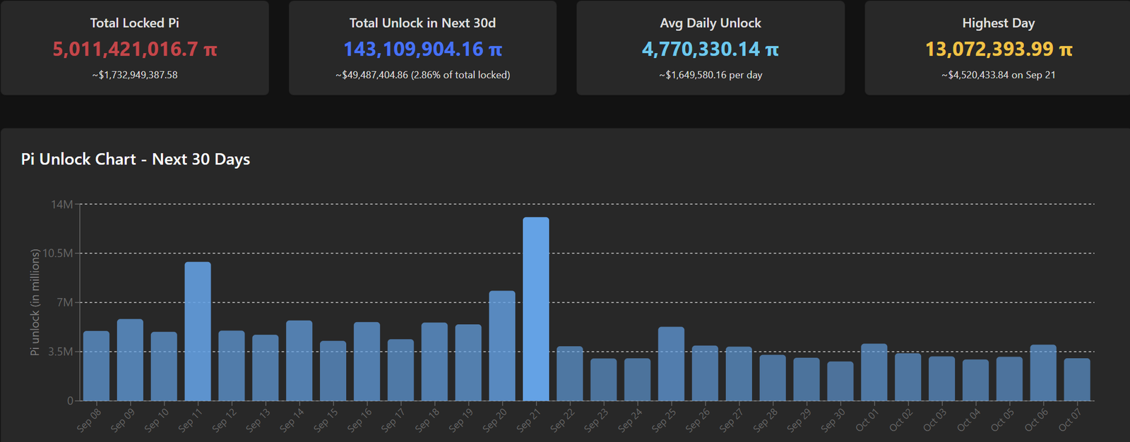This screenshot has height=442, width=1130.
Task: Select the Sep 11 bar in chart
Action: tap(198, 331)
